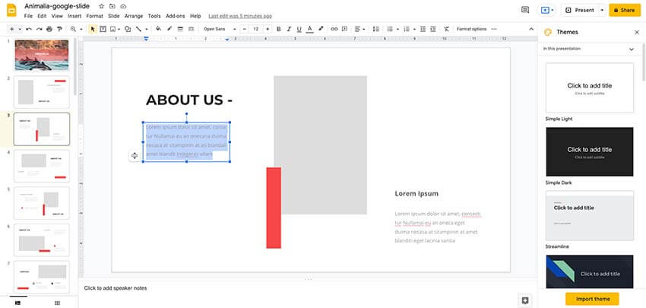Click the yellow Share button
The width and height of the screenshot is (646, 308).
(623, 10)
